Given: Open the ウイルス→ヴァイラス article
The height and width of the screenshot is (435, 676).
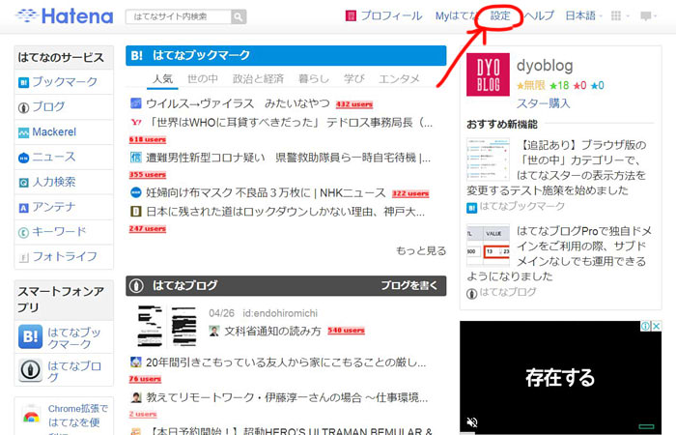Looking at the screenshot, I should pyautogui.click(x=238, y=103).
